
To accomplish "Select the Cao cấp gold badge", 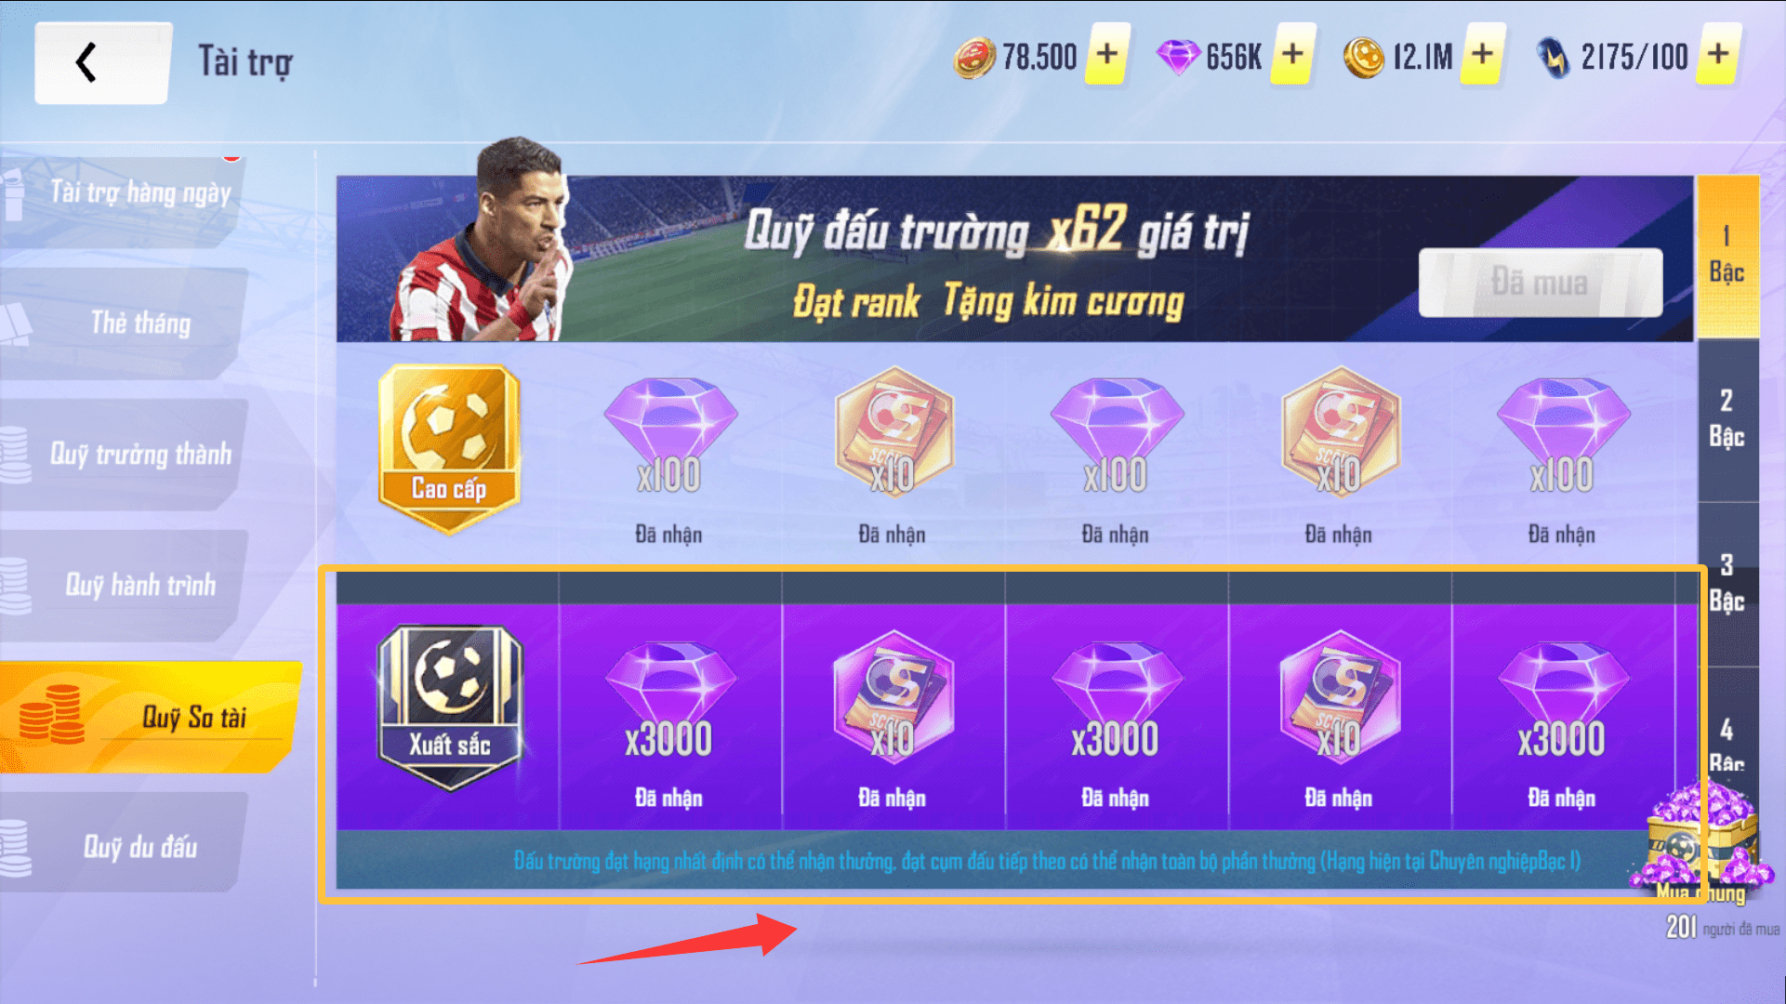I will click(449, 449).
